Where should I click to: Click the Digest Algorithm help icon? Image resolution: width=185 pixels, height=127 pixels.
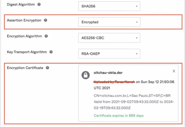tap(39, 5)
